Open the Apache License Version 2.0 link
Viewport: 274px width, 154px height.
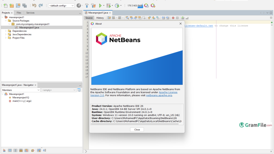[x=168, y=92]
